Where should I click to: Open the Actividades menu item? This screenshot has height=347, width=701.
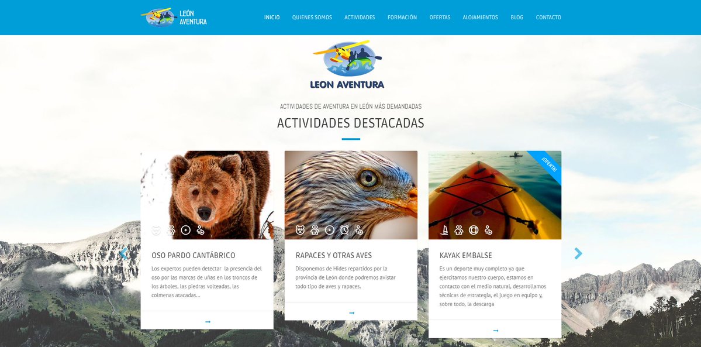[360, 18]
